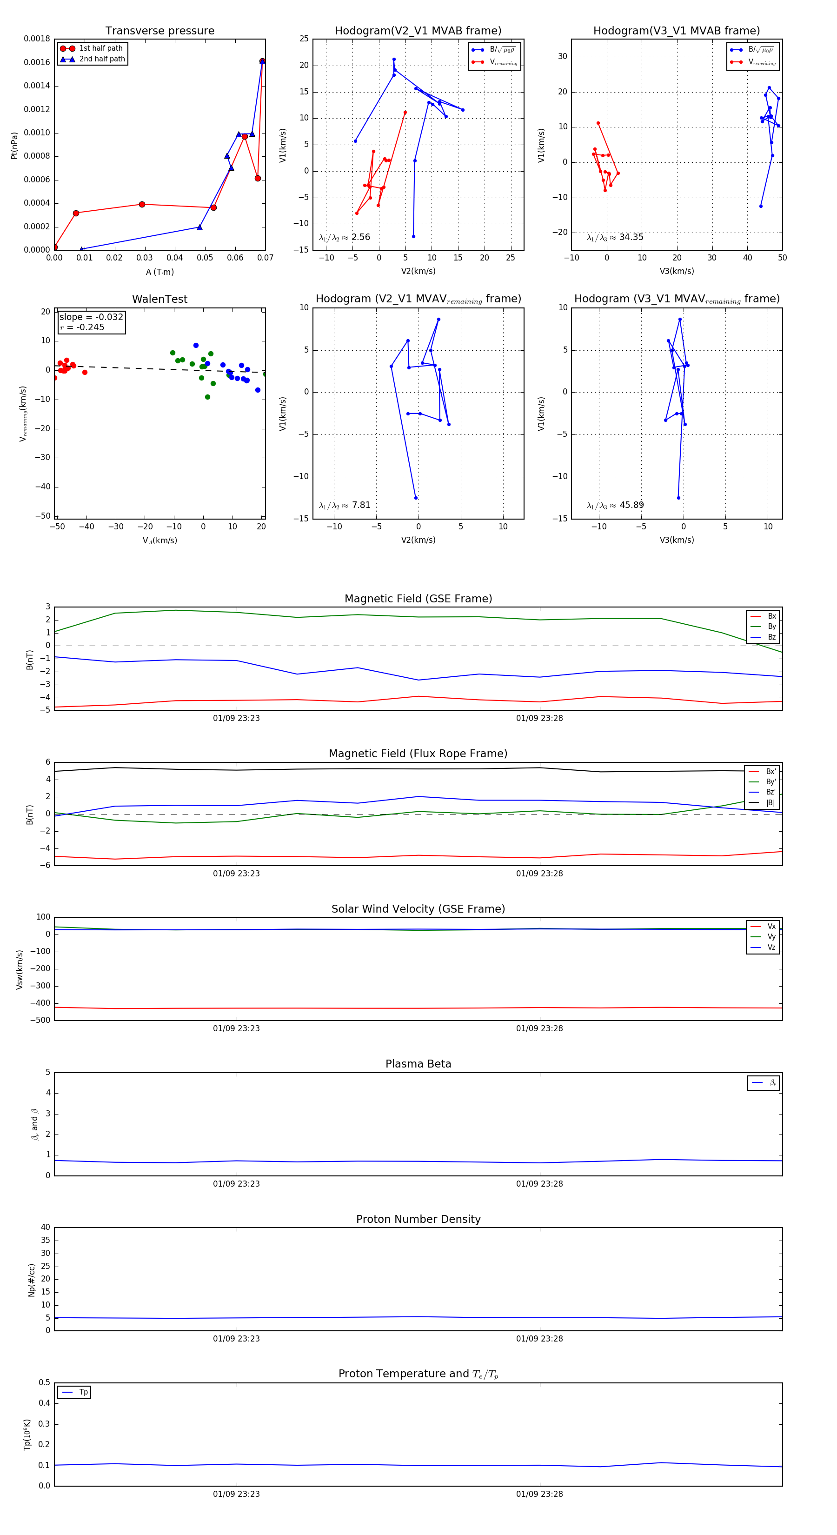Click the 'Hodogram(V3_V1 MVAB frame)' title
837x1535 pixels.
click(677, 31)
